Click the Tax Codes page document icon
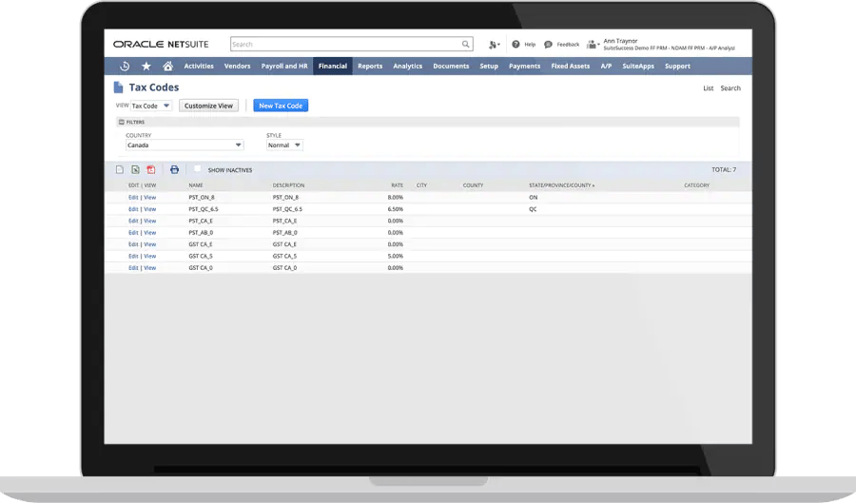856x503 pixels. [118, 87]
